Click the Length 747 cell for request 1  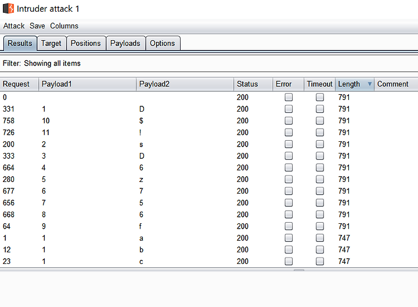(344, 238)
